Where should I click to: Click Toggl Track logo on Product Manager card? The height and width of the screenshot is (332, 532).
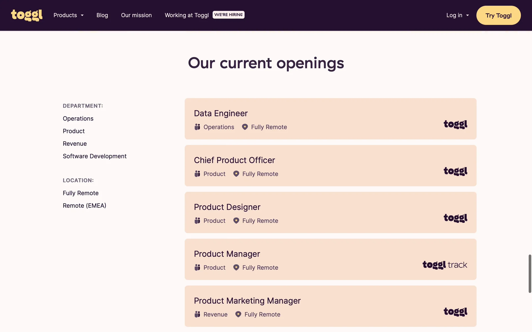(444, 265)
